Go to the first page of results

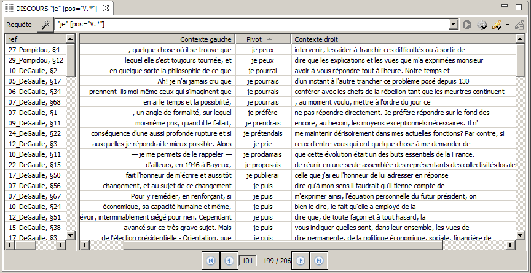211,261
